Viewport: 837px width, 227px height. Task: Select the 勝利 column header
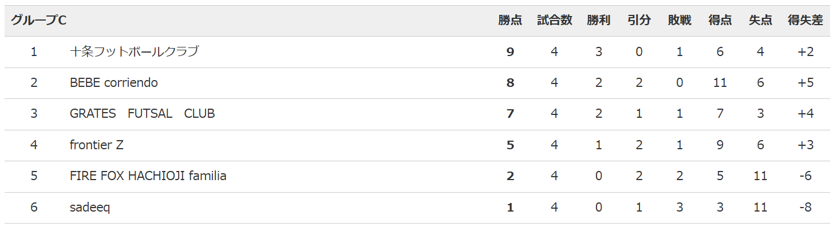point(598,21)
